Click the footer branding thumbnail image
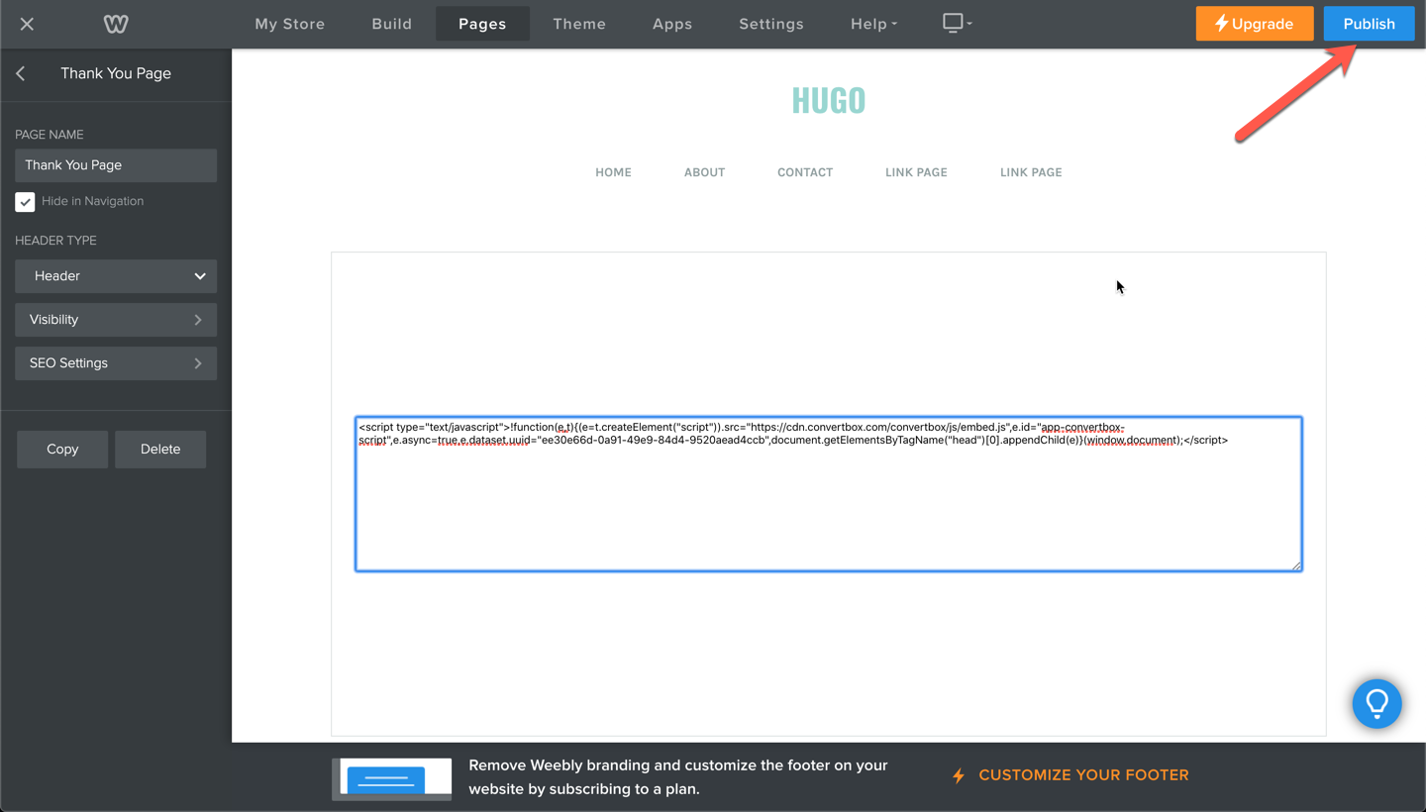 click(392, 779)
